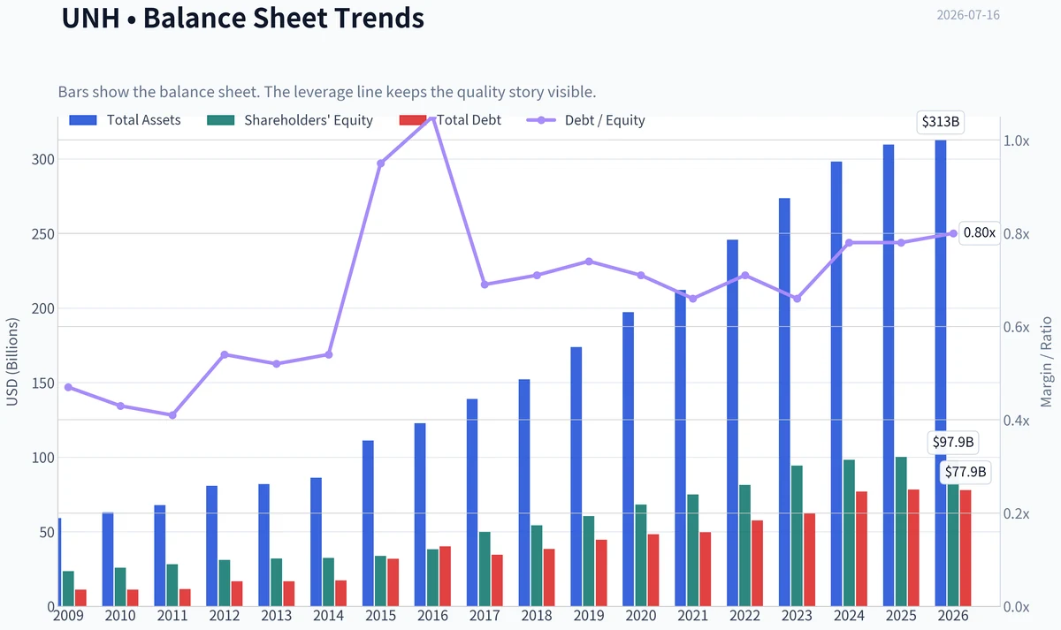Click the Margin / Ratio axis title
The height and width of the screenshot is (630, 1061).
(x=1047, y=361)
